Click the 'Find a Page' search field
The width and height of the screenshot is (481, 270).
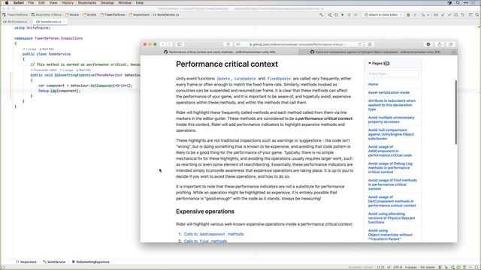point(392,73)
